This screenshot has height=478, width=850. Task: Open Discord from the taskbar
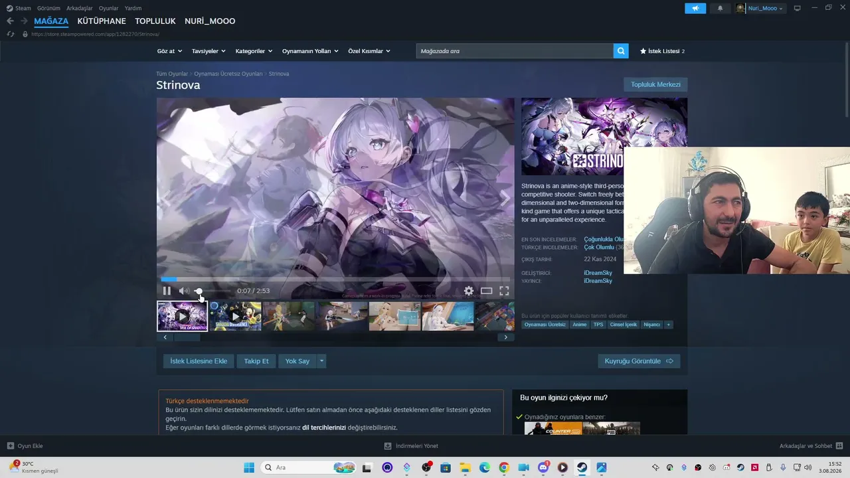(543, 467)
